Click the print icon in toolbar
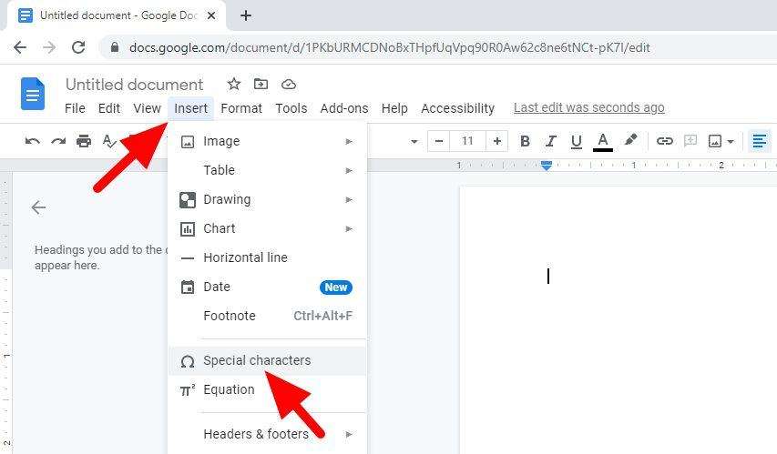 tap(84, 142)
